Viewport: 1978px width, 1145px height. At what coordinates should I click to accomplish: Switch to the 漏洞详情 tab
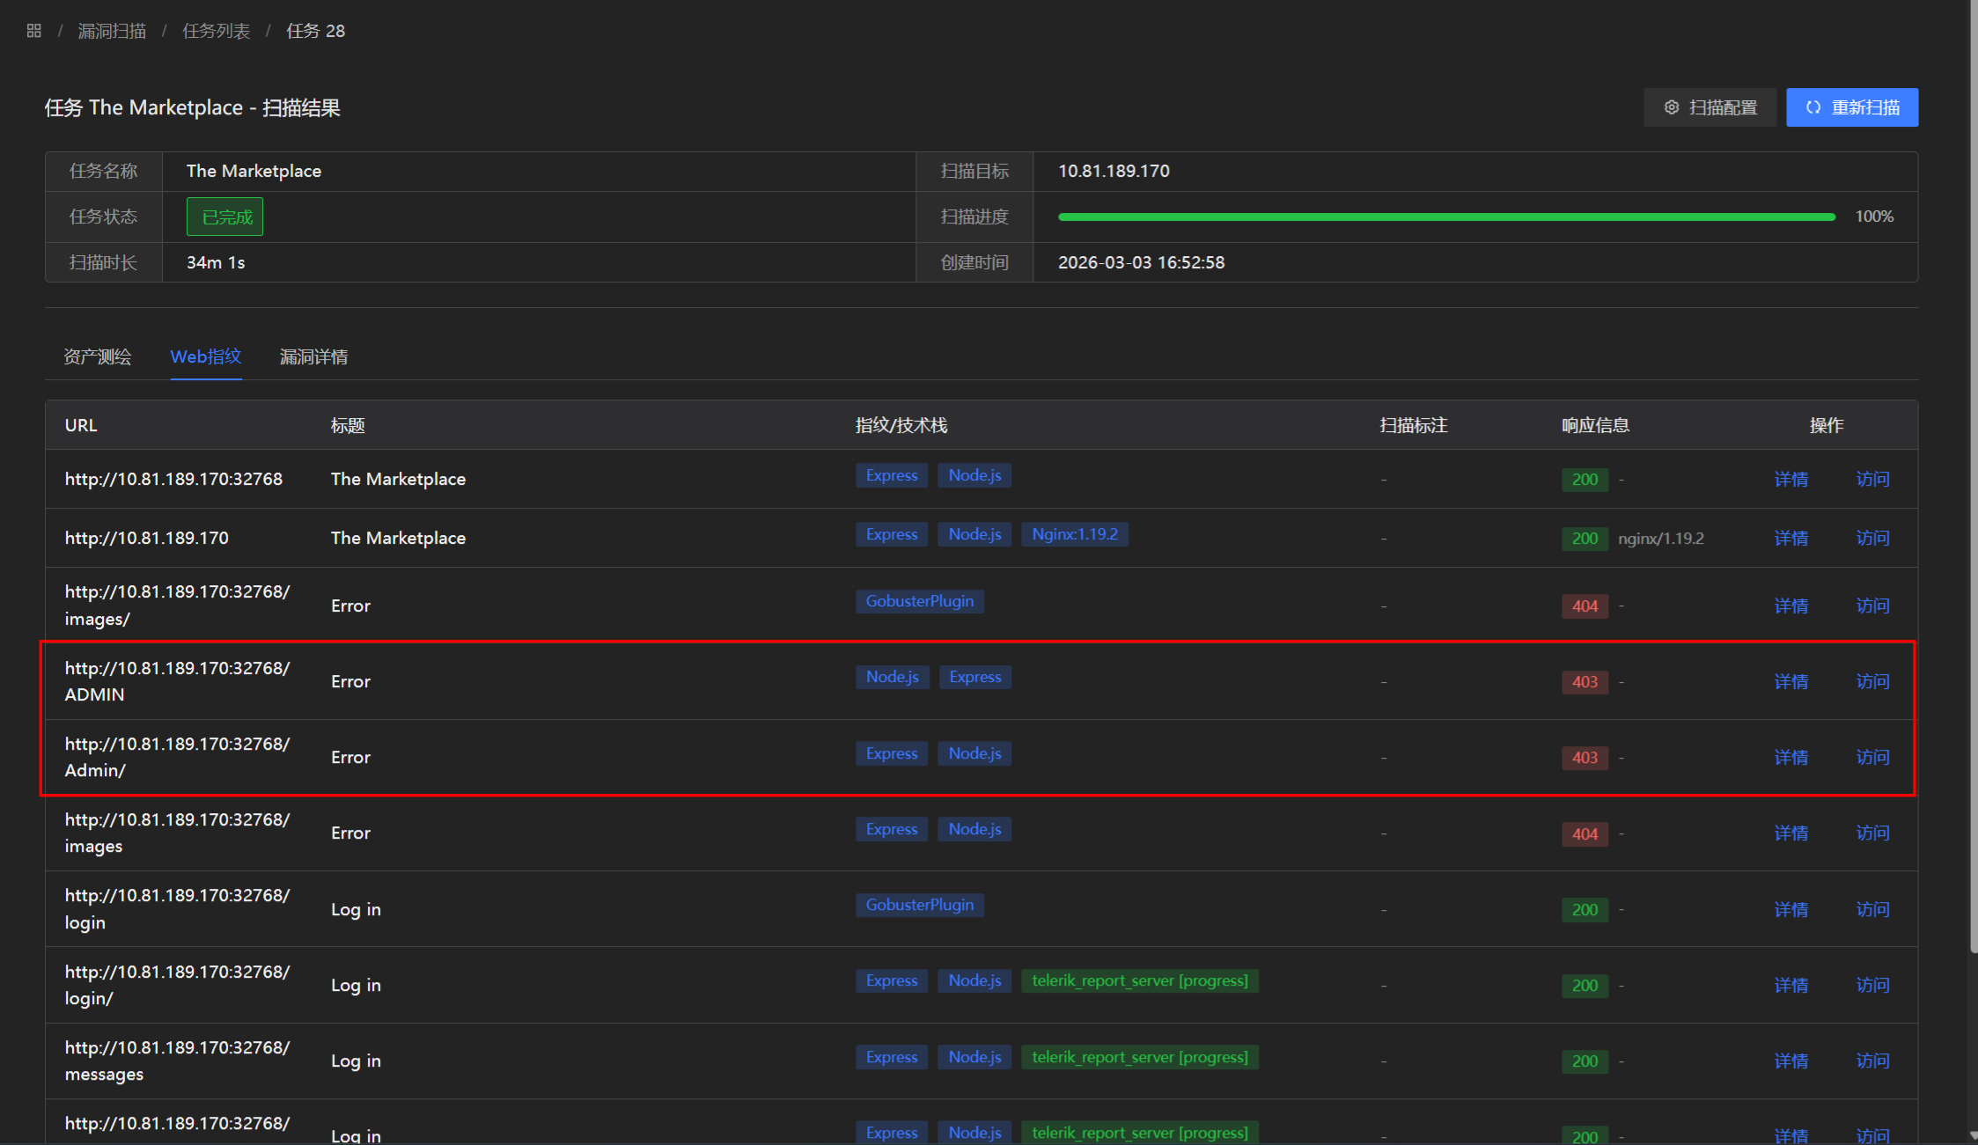313,356
